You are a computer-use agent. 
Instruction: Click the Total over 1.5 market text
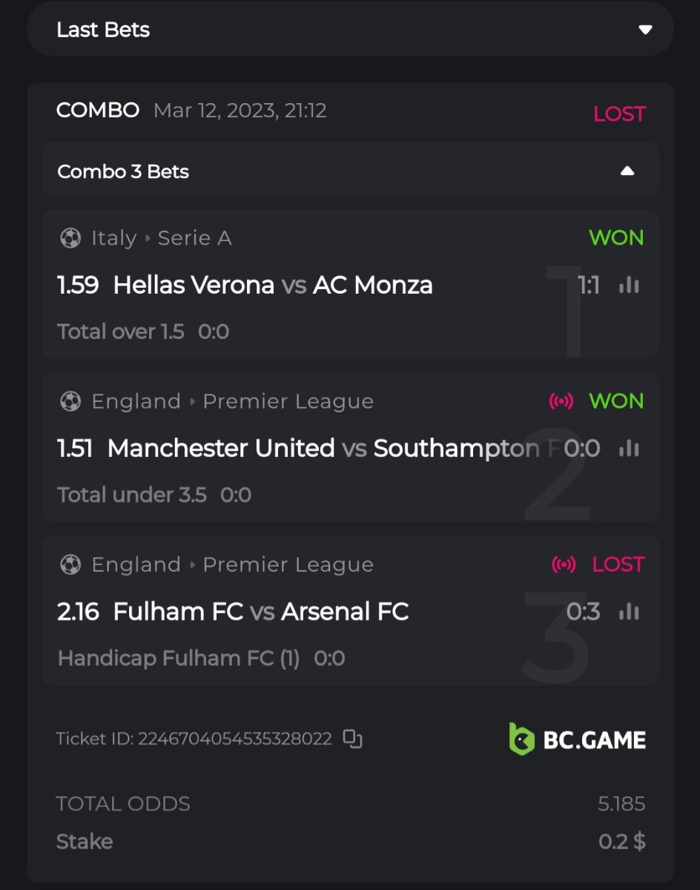pyautogui.click(x=120, y=332)
